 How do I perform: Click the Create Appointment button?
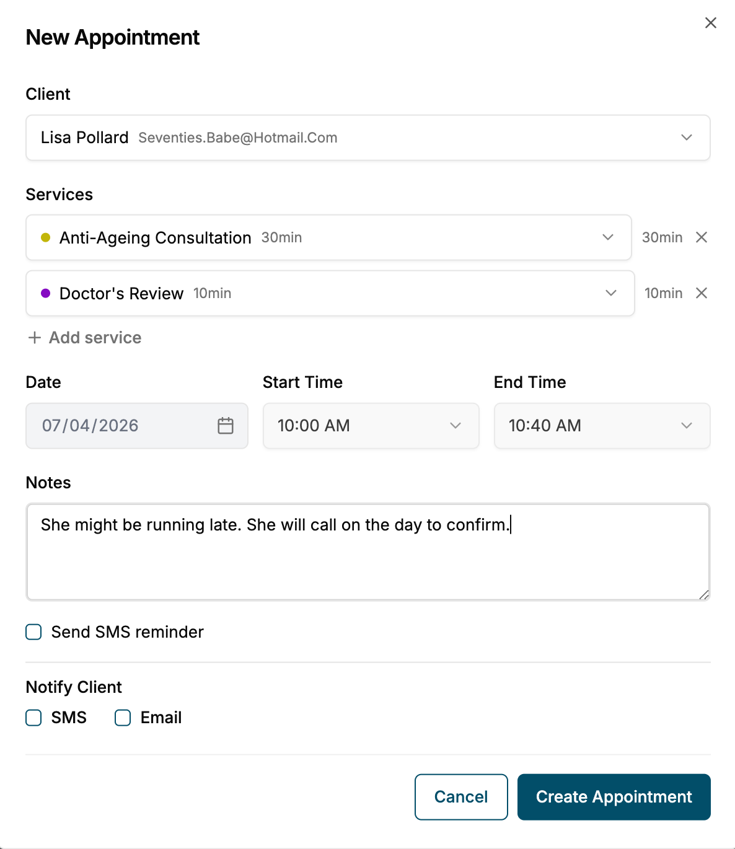click(614, 797)
